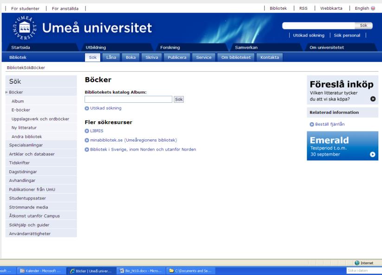382x275 pixels.
Task: Collapse the Böcker sidebar section arrow
Action: [6, 92]
